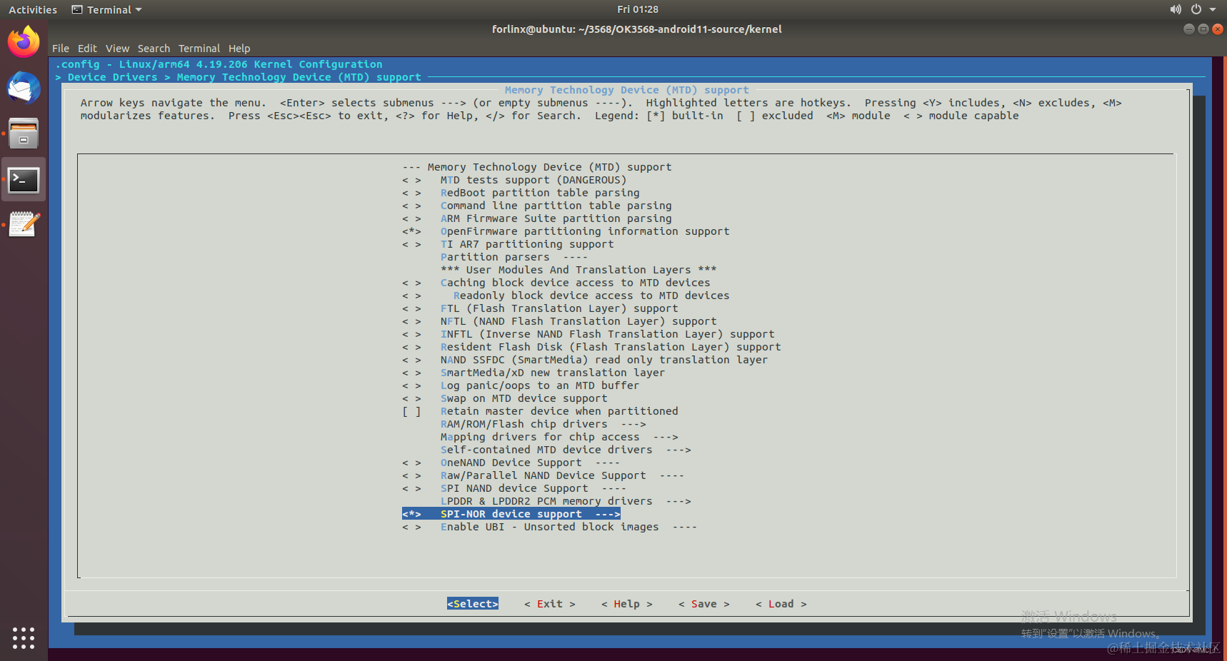Click User Modules And Translation Layers heading

point(579,270)
